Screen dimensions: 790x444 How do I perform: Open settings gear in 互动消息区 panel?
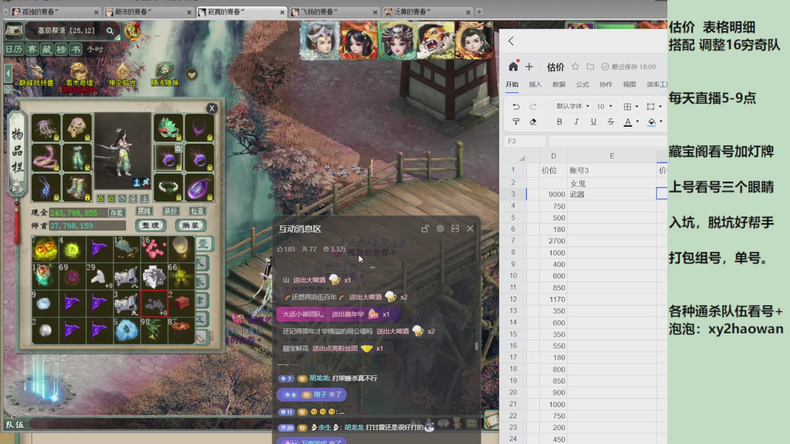(440, 229)
